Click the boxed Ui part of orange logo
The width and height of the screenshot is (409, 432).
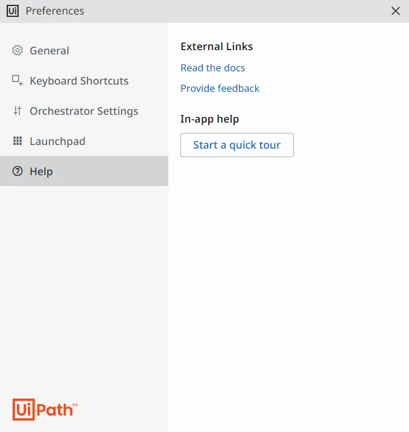24,410
